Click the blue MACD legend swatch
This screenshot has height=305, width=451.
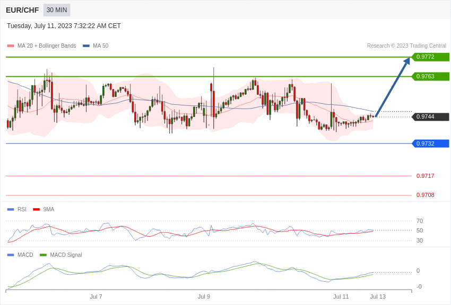pos(11,255)
